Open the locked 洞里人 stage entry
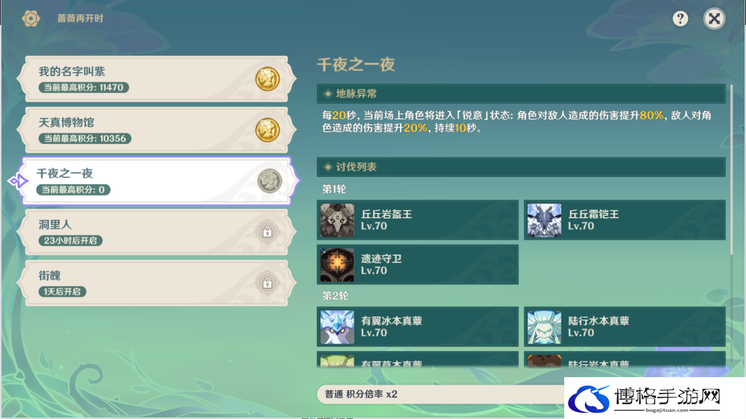The width and height of the screenshot is (746, 419). click(157, 232)
